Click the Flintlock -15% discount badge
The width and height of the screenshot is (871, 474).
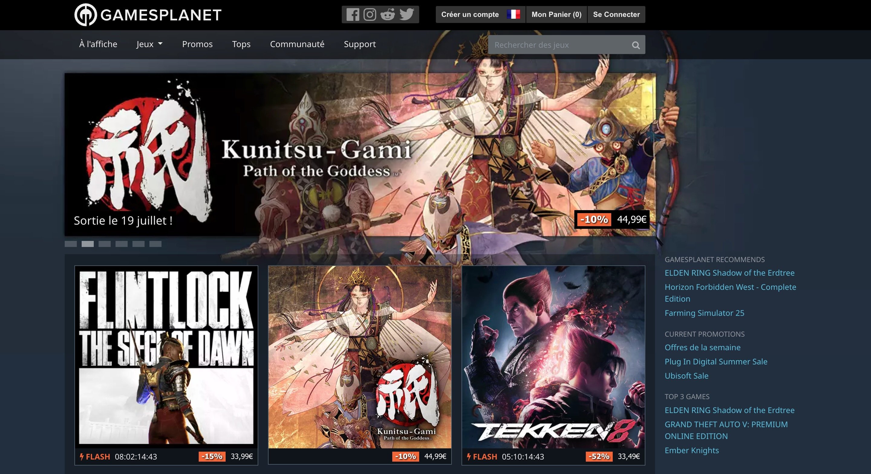[x=212, y=456]
